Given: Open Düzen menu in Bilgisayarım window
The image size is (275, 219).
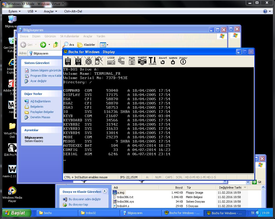Looking at the screenshot, I should pyautogui.click(x=36, y=36).
